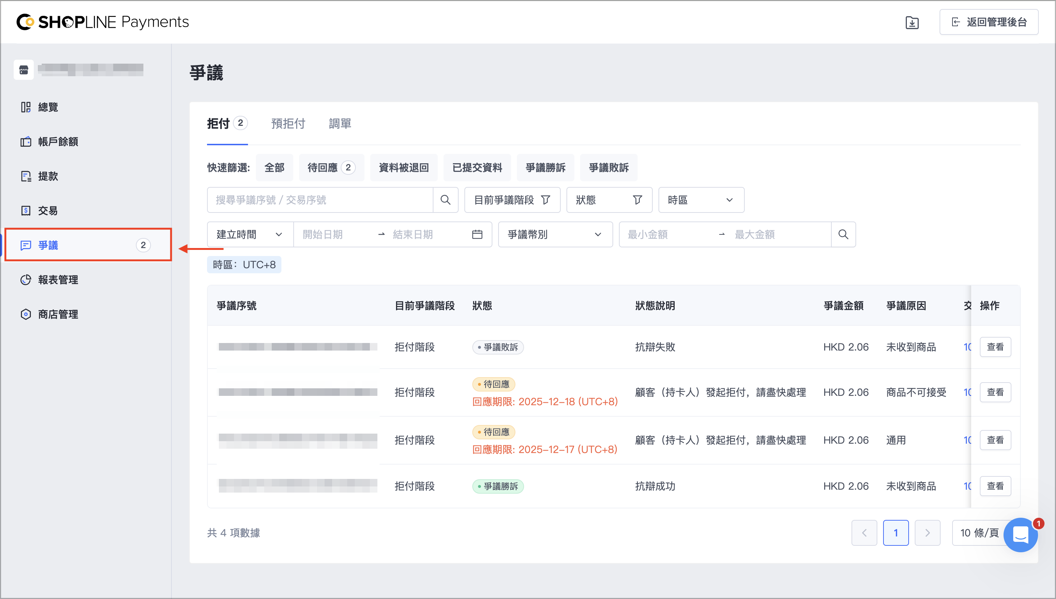Click the 商店管理 hexagon icon

point(26,314)
